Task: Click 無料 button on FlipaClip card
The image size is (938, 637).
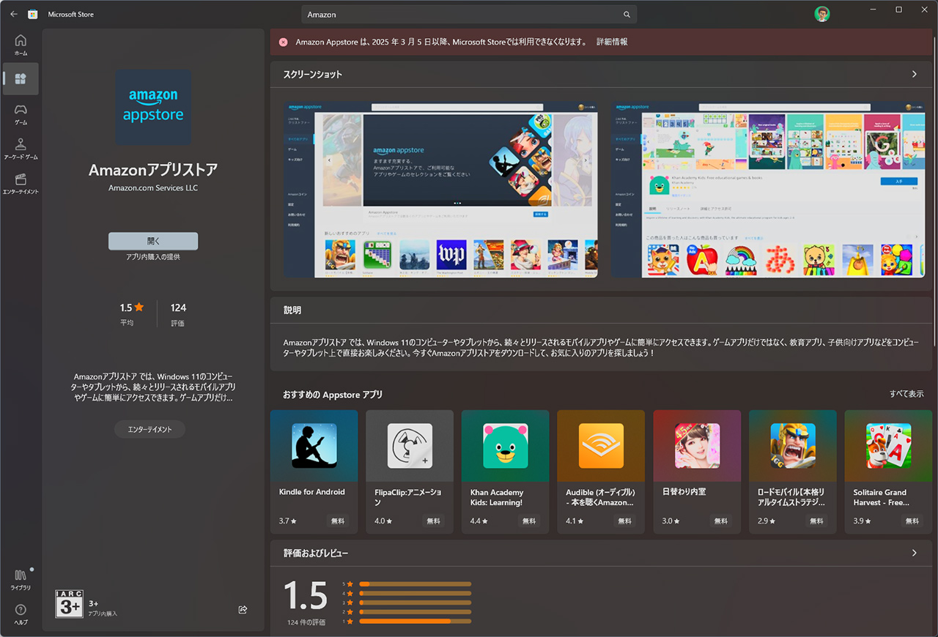Action: 433,521
